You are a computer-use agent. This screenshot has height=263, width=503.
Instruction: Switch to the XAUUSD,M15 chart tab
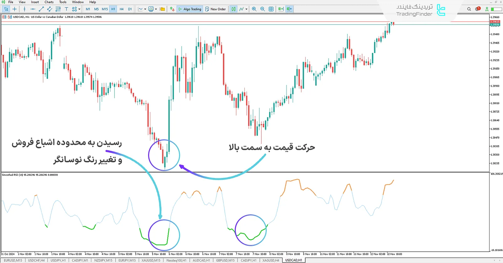click(x=151, y=260)
